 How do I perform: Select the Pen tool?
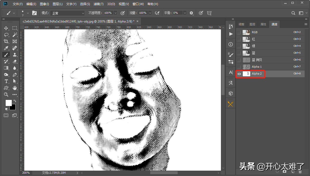15,75
